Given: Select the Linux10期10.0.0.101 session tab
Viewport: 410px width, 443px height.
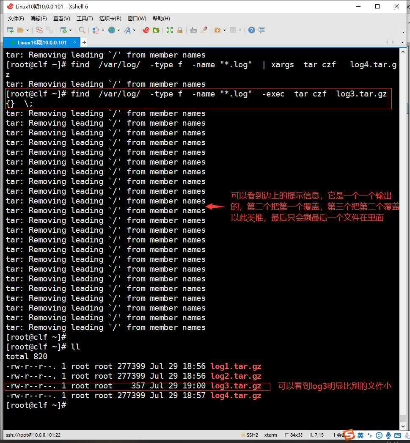Looking at the screenshot, I should click(42, 42).
